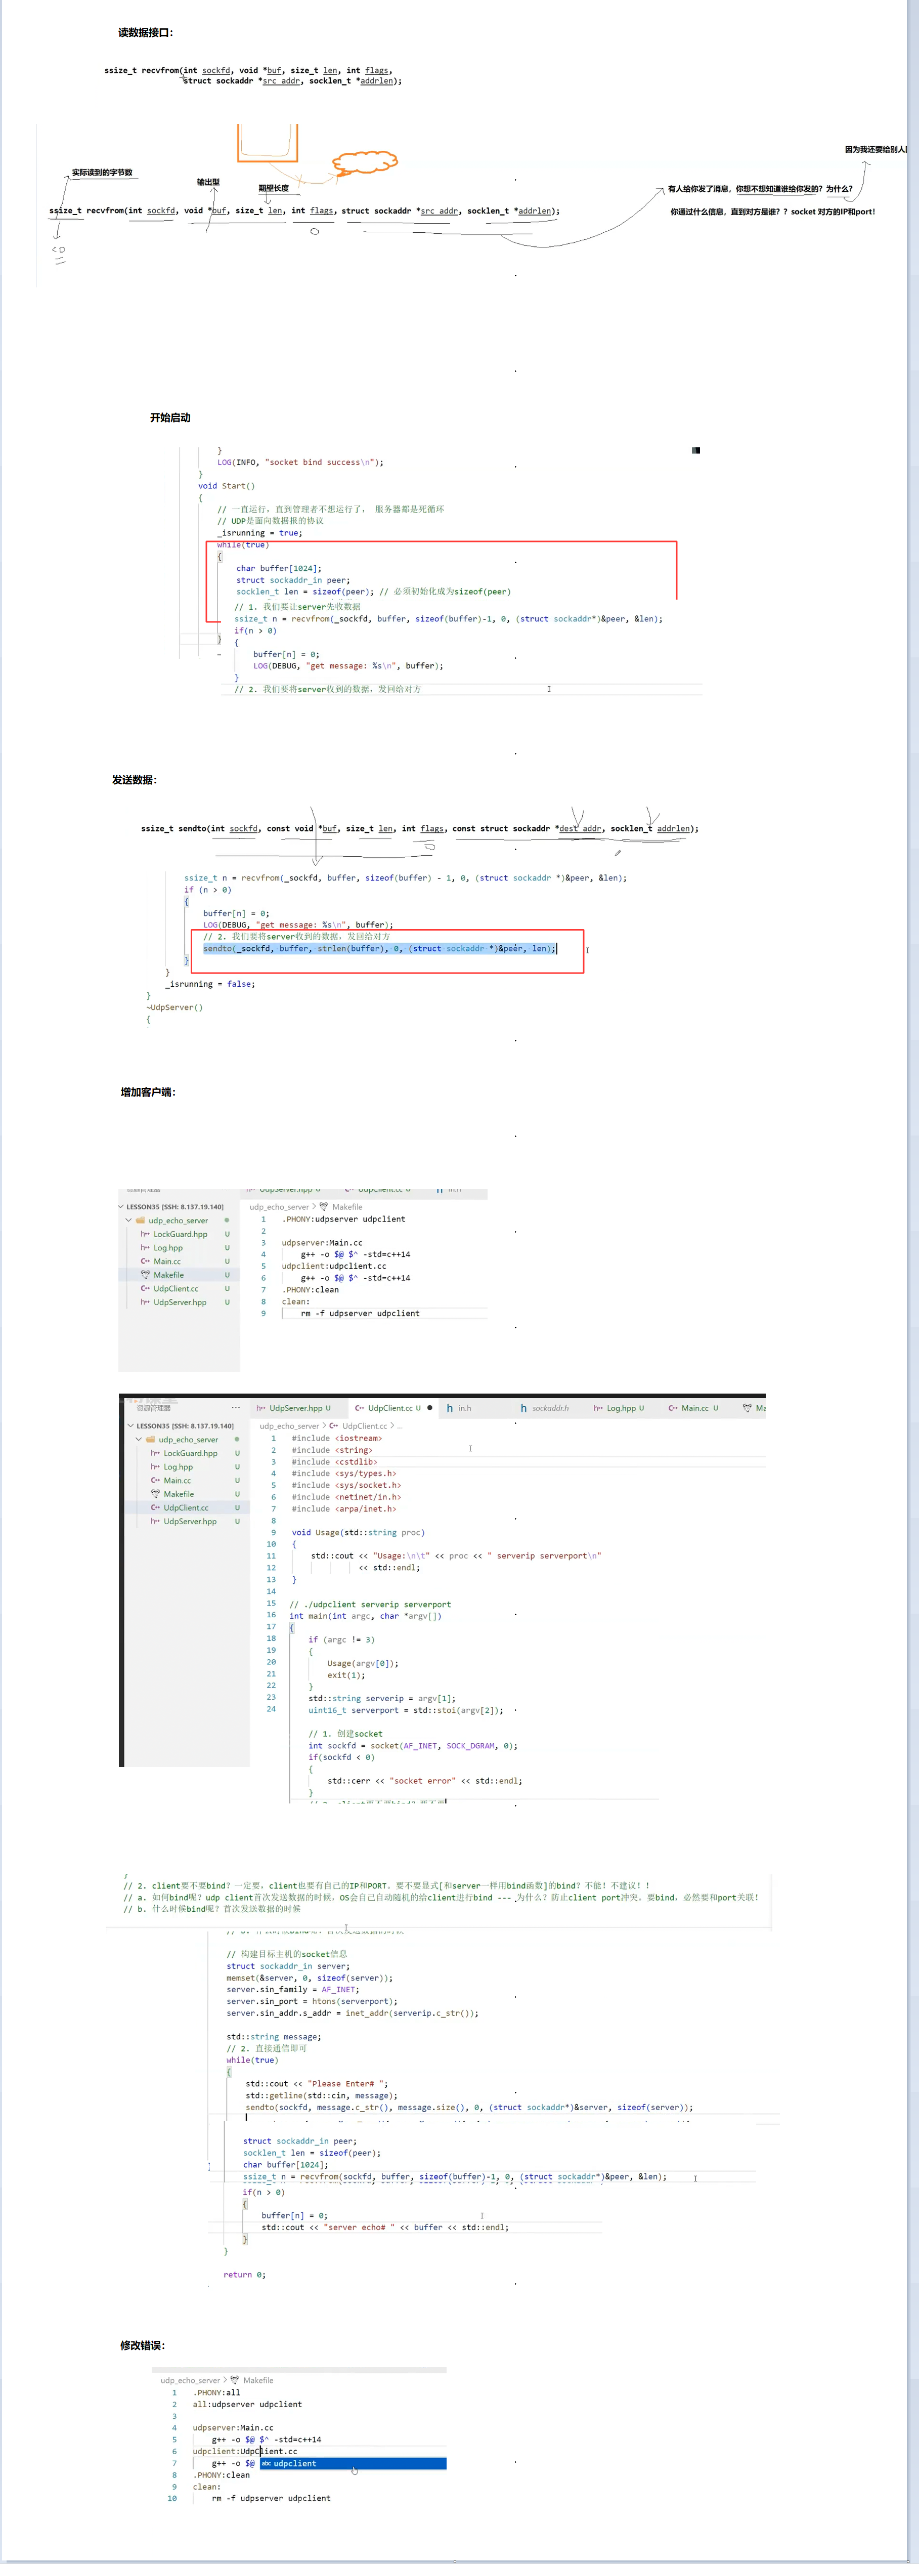919x2564 pixels.
Task: Click 'return 0;' line in client code
Action: click(x=244, y=2275)
